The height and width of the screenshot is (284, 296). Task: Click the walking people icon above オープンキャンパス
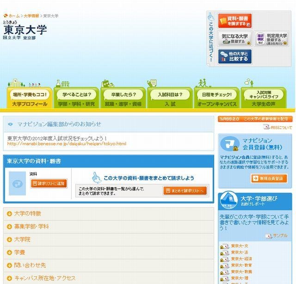(x=203, y=83)
